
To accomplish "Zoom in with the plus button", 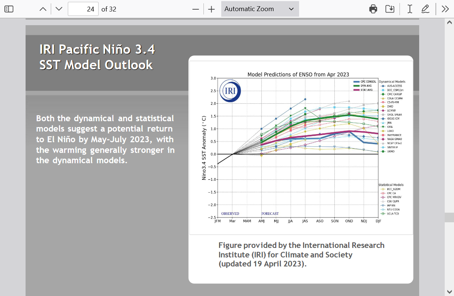I will [211, 9].
